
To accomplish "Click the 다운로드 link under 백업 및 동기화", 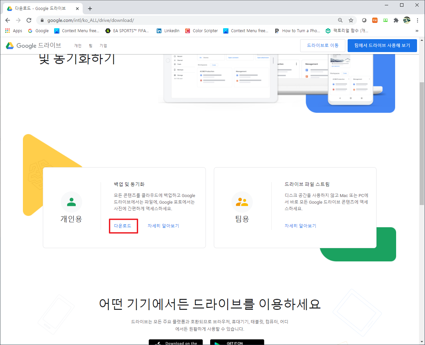I will pos(123,226).
